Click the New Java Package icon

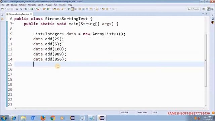pyautogui.click(x=44, y=9)
